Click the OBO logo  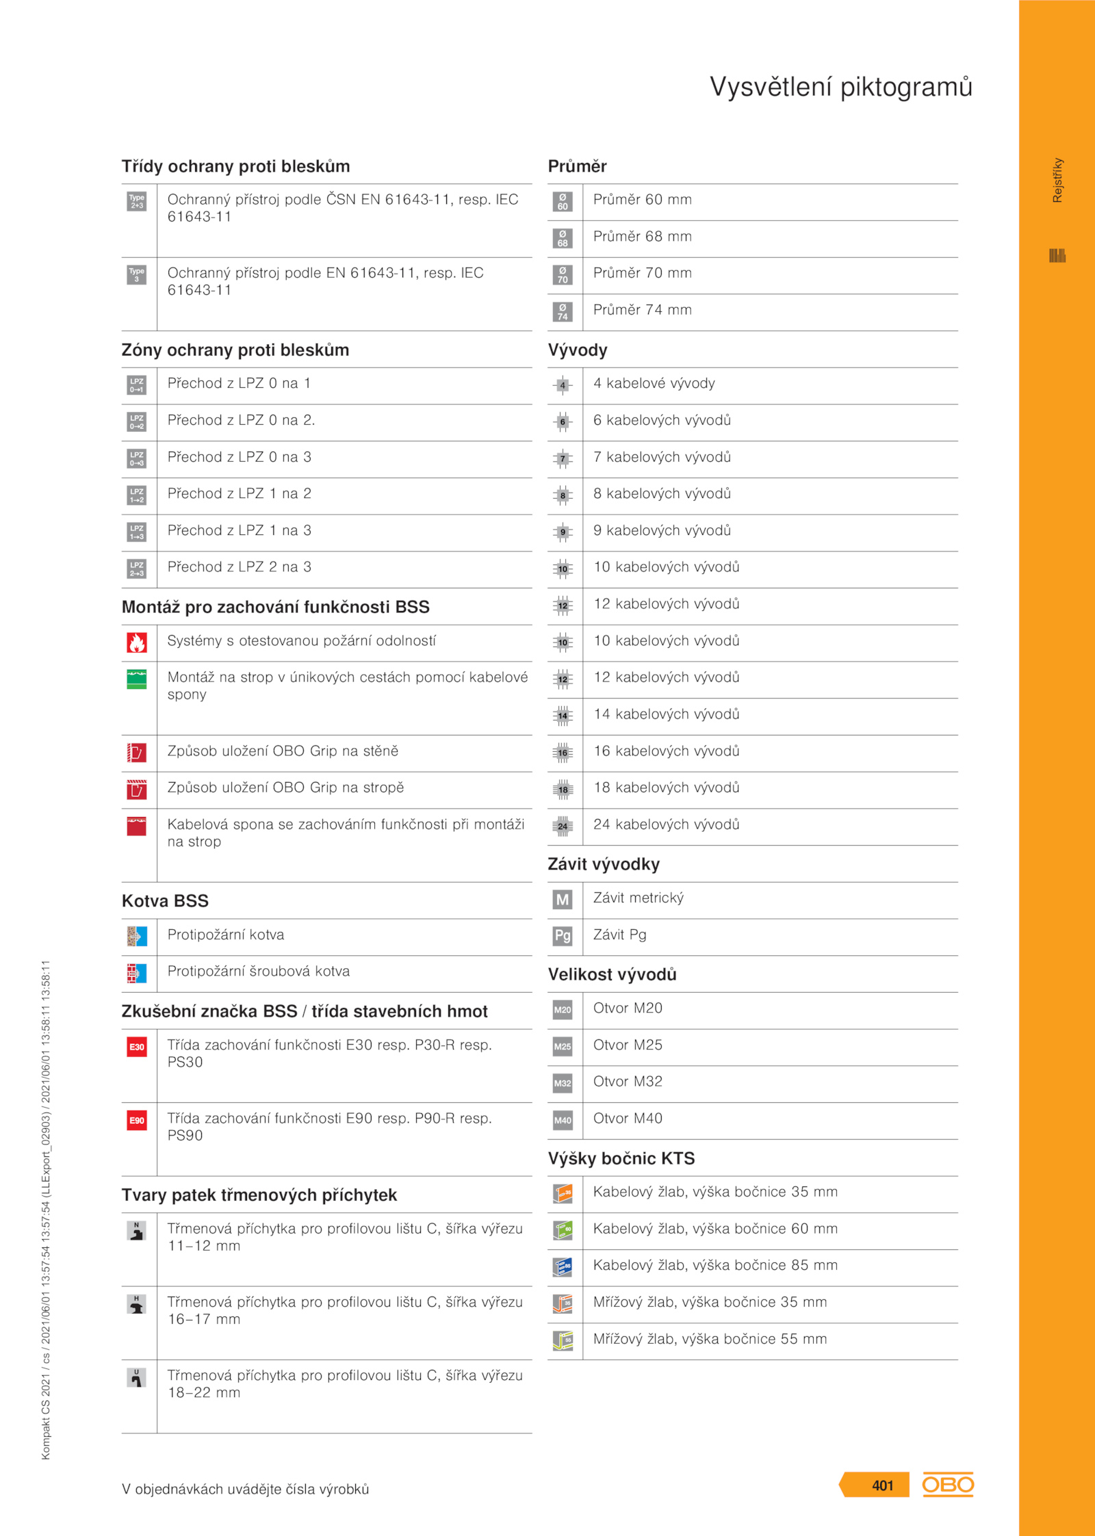coord(948,1484)
